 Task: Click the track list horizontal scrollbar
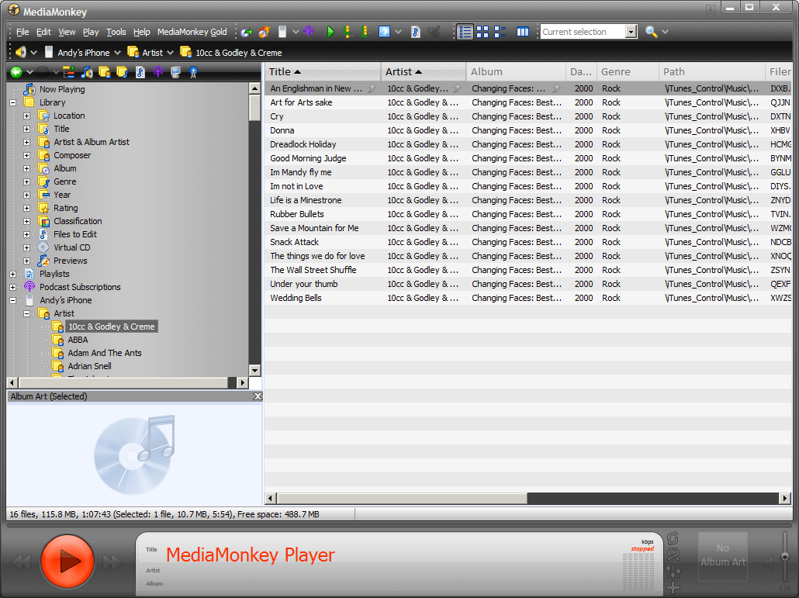527,498
